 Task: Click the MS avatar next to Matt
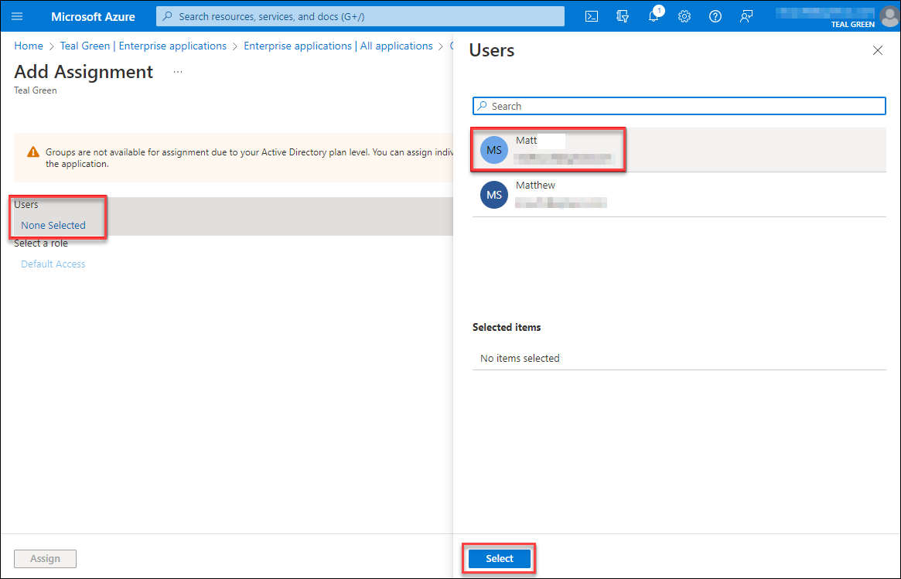click(494, 150)
